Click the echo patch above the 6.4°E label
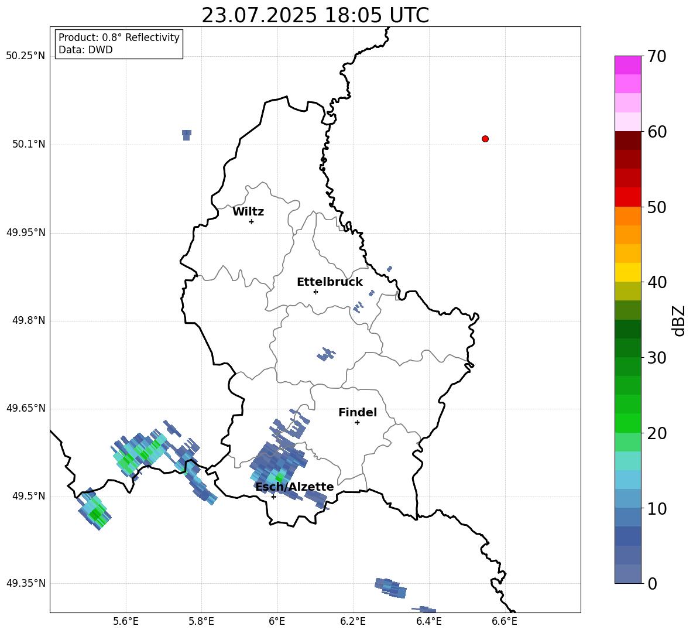This screenshot has width=693, height=633. (x=424, y=610)
